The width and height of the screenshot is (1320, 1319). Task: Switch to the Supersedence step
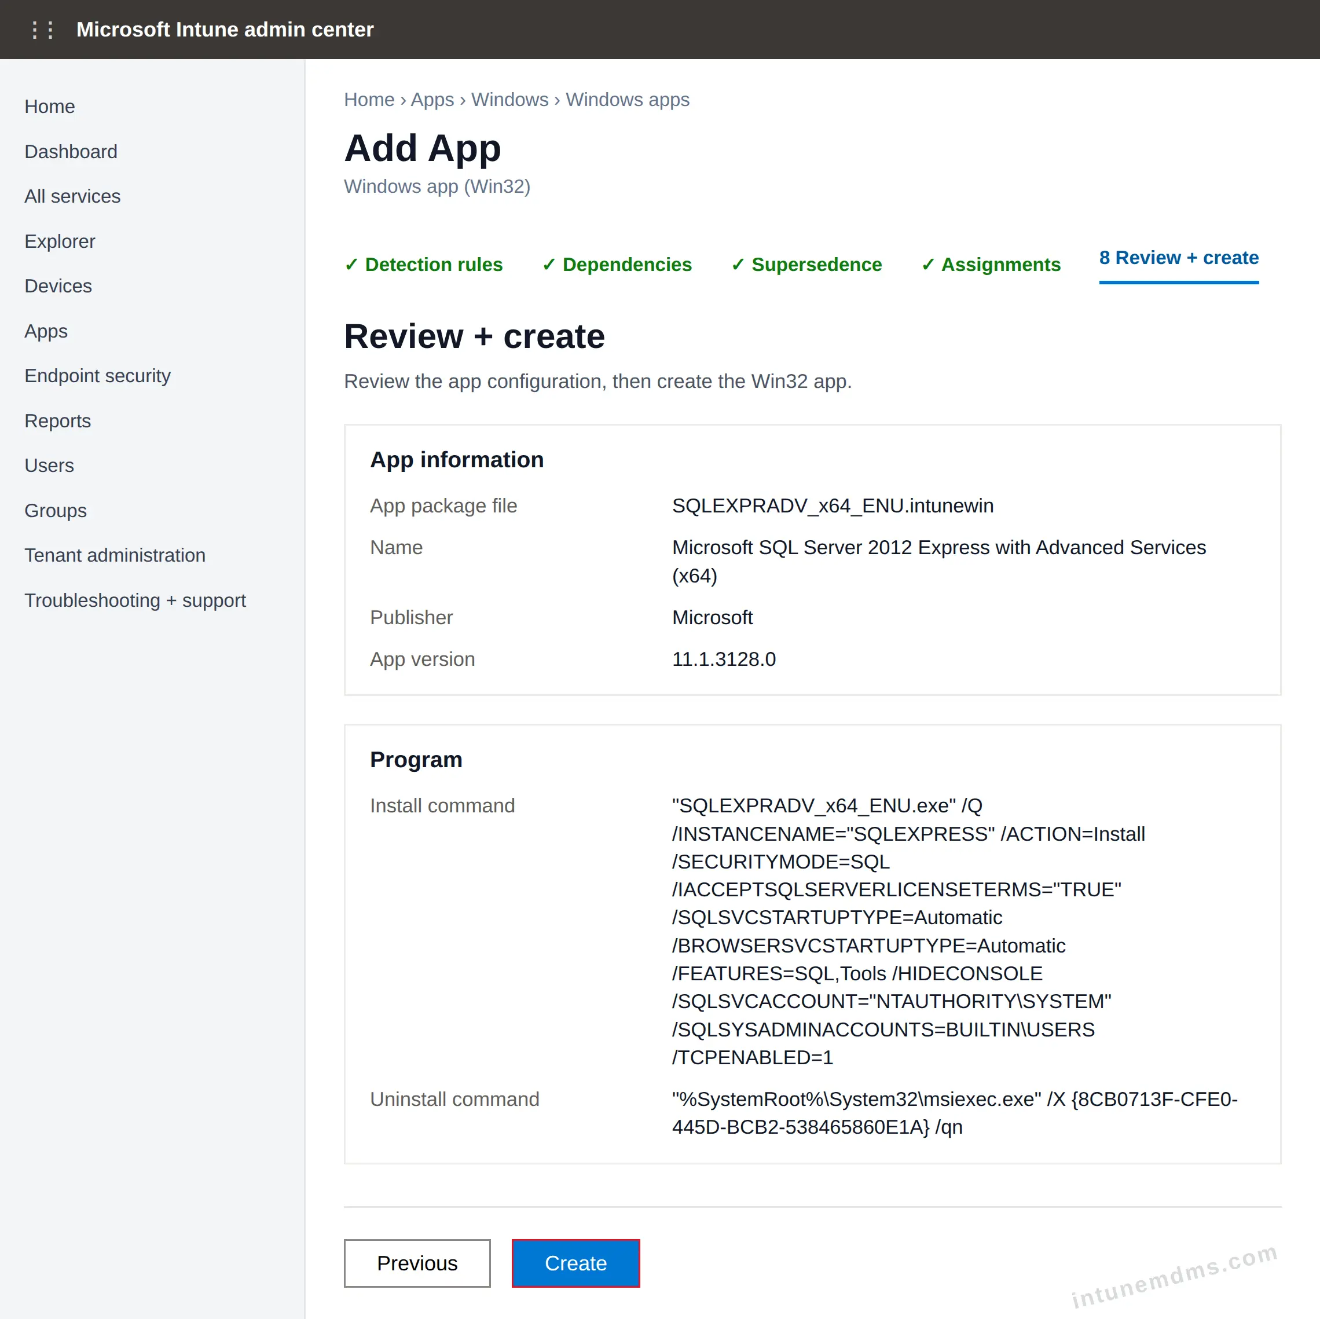(x=807, y=265)
